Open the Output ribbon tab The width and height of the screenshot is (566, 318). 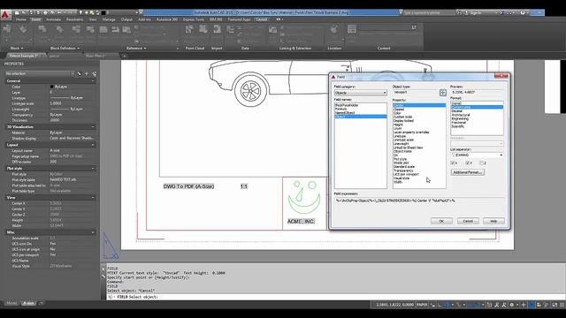(126, 19)
